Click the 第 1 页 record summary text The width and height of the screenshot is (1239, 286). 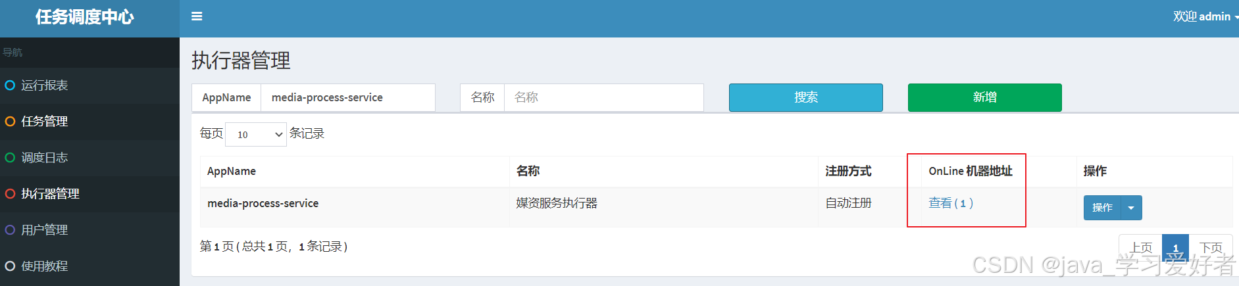point(274,247)
